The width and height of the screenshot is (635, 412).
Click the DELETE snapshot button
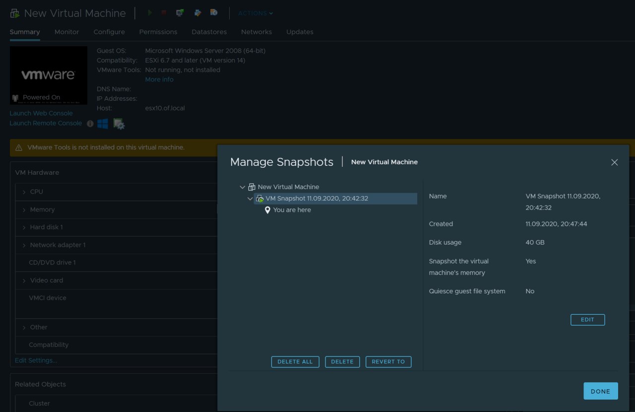click(342, 362)
